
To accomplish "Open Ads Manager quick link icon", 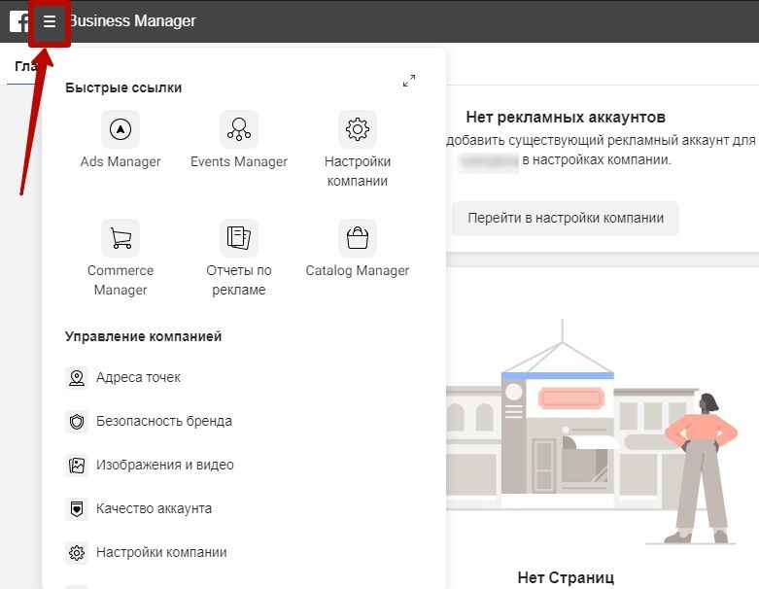I will click(x=121, y=129).
